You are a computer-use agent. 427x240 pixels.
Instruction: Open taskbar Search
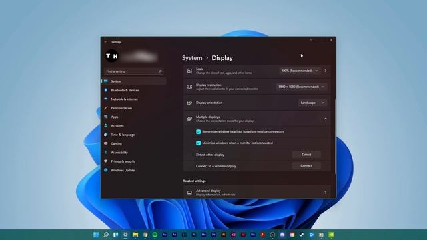(106, 235)
